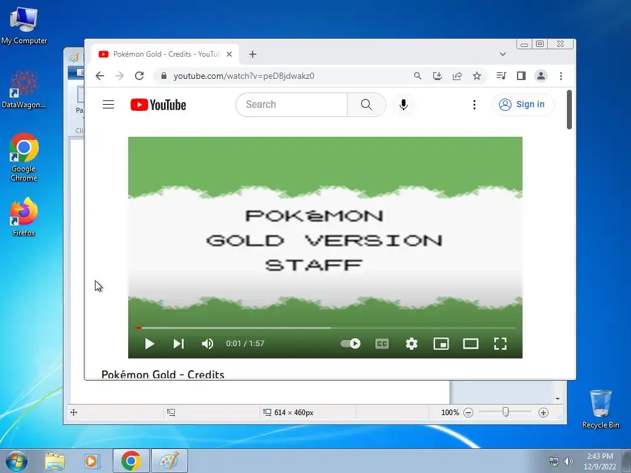This screenshot has height=473, width=631.
Task: Open YouTube settings three-dot menu
Action: tap(474, 105)
